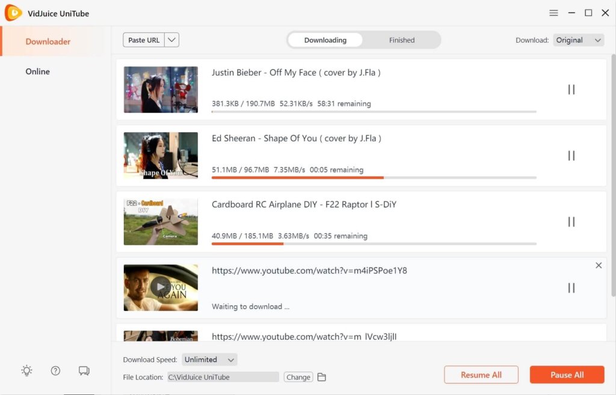
Task: Expand the Paste URL dropdown arrow
Action: point(171,40)
